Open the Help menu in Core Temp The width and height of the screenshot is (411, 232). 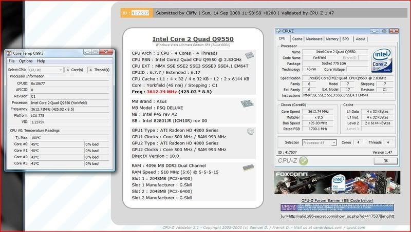click(x=41, y=61)
